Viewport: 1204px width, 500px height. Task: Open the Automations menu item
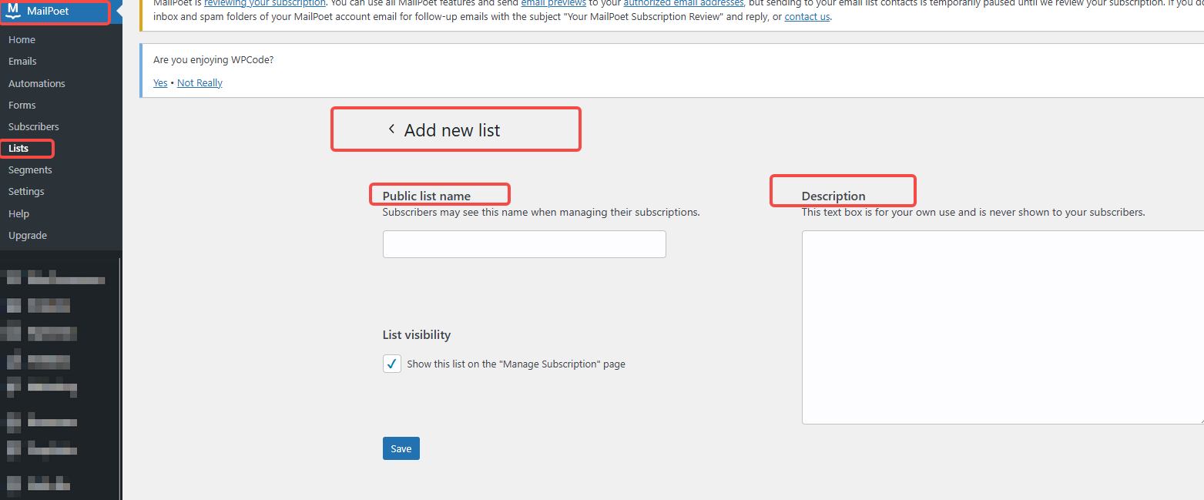36,83
